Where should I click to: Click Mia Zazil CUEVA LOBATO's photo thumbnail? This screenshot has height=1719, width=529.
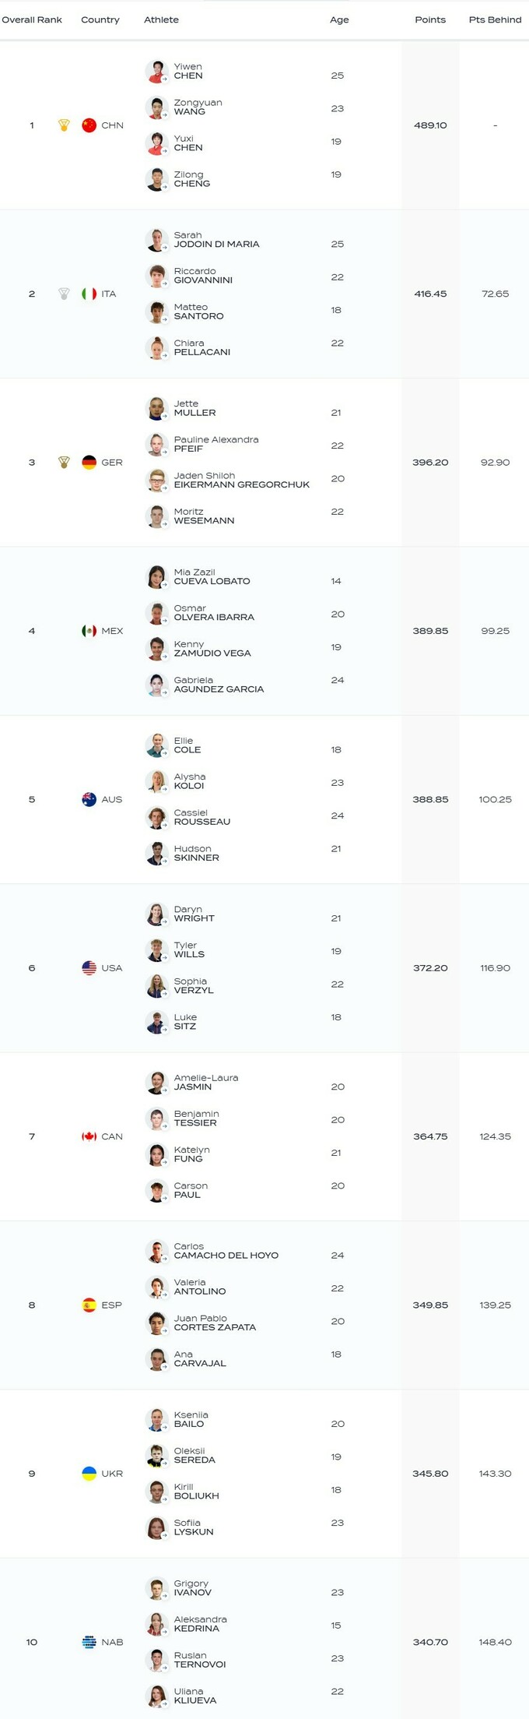[x=156, y=577]
